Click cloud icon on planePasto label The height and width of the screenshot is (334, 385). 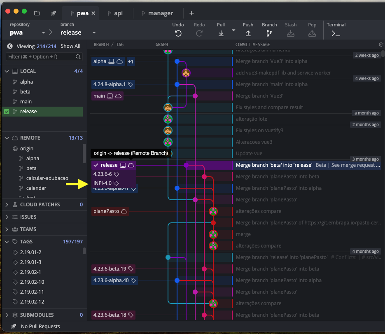point(124,211)
